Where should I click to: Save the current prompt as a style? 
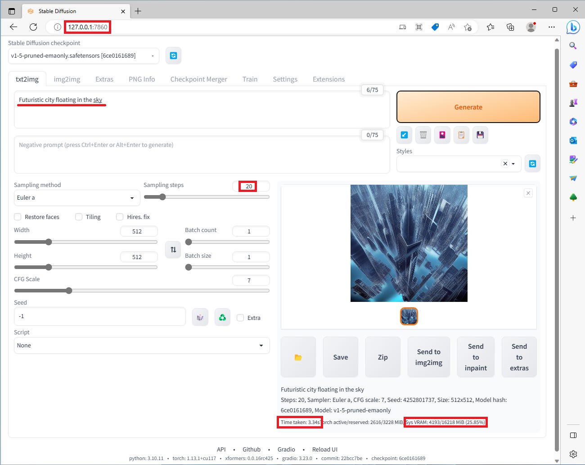pos(480,135)
